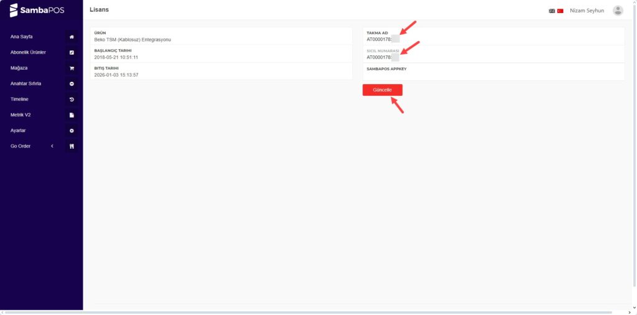Click the minus circle icon for Anahtar Sıfırla
Image resolution: width=637 pixels, height=315 pixels.
point(72,83)
